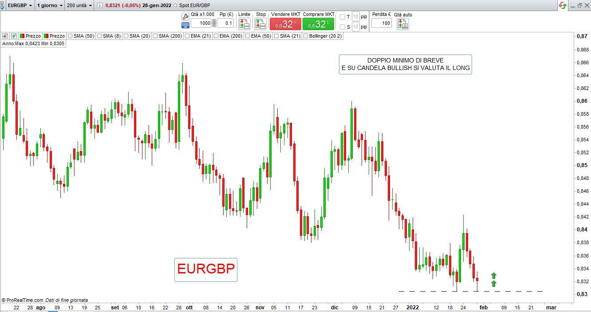Click the chain link icon beside quantity
Viewport: 591px width, 312px height.
214,23
